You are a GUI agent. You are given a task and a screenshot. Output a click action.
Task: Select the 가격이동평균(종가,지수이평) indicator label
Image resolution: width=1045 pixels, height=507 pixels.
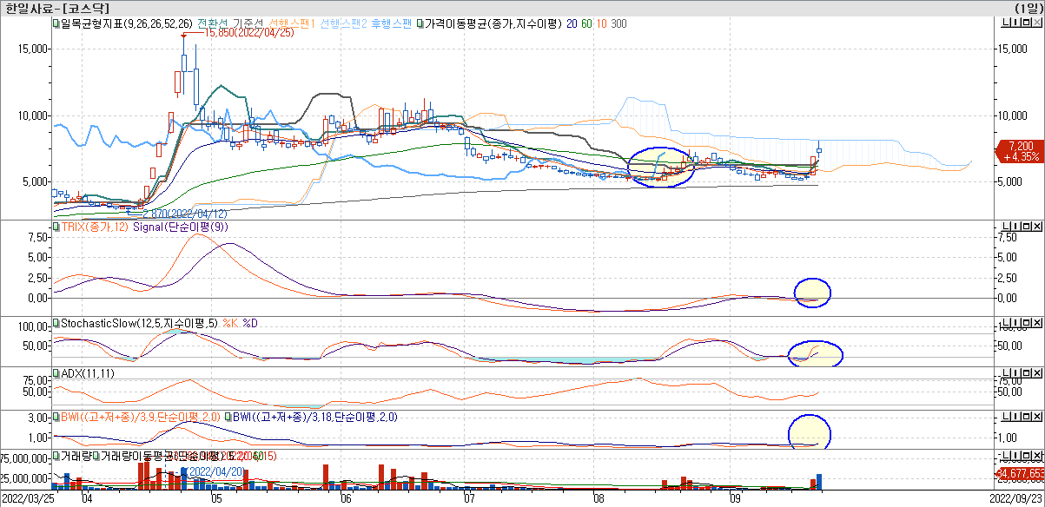[493, 24]
